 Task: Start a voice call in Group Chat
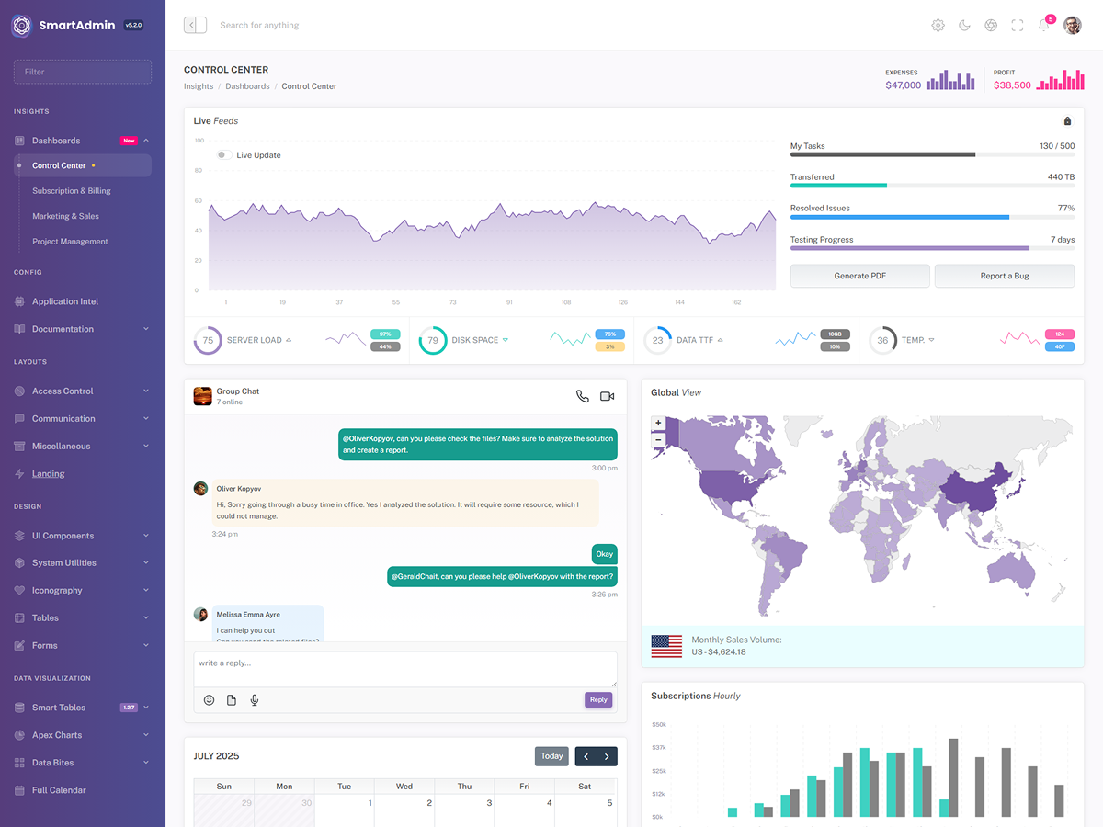tap(582, 396)
